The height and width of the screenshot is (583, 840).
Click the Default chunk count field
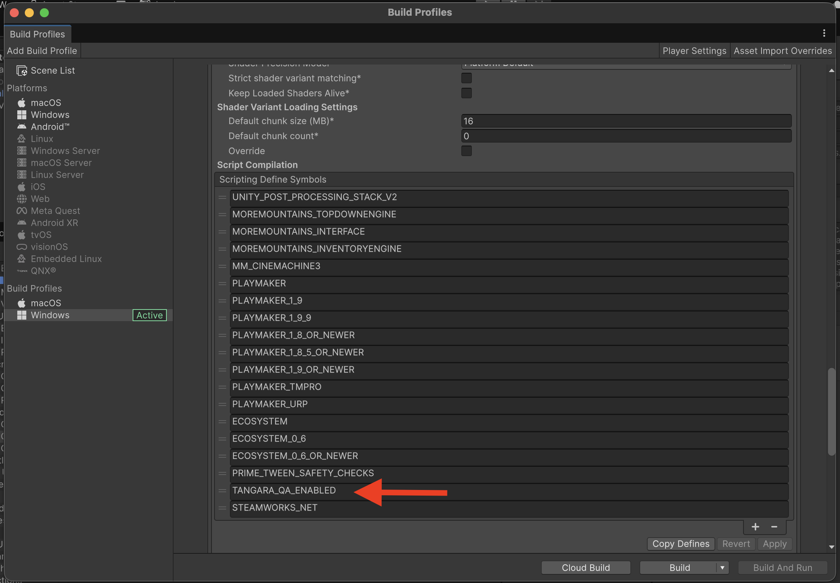(626, 136)
